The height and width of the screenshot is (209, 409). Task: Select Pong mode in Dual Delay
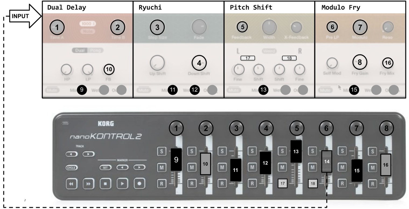point(96,51)
